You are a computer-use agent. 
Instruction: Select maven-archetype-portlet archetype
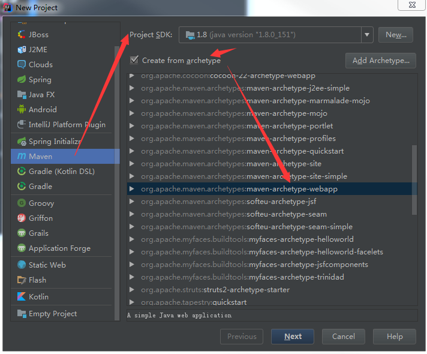[272, 126]
